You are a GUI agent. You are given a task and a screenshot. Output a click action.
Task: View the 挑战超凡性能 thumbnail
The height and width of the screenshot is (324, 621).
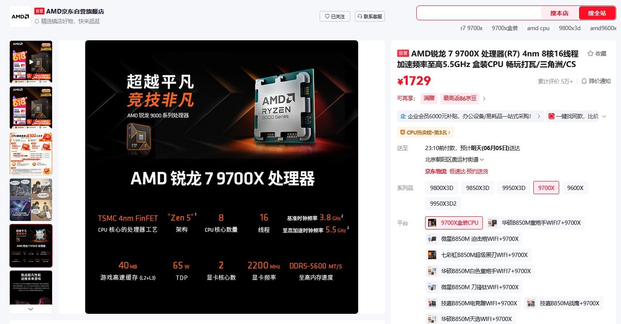(x=31, y=288)
